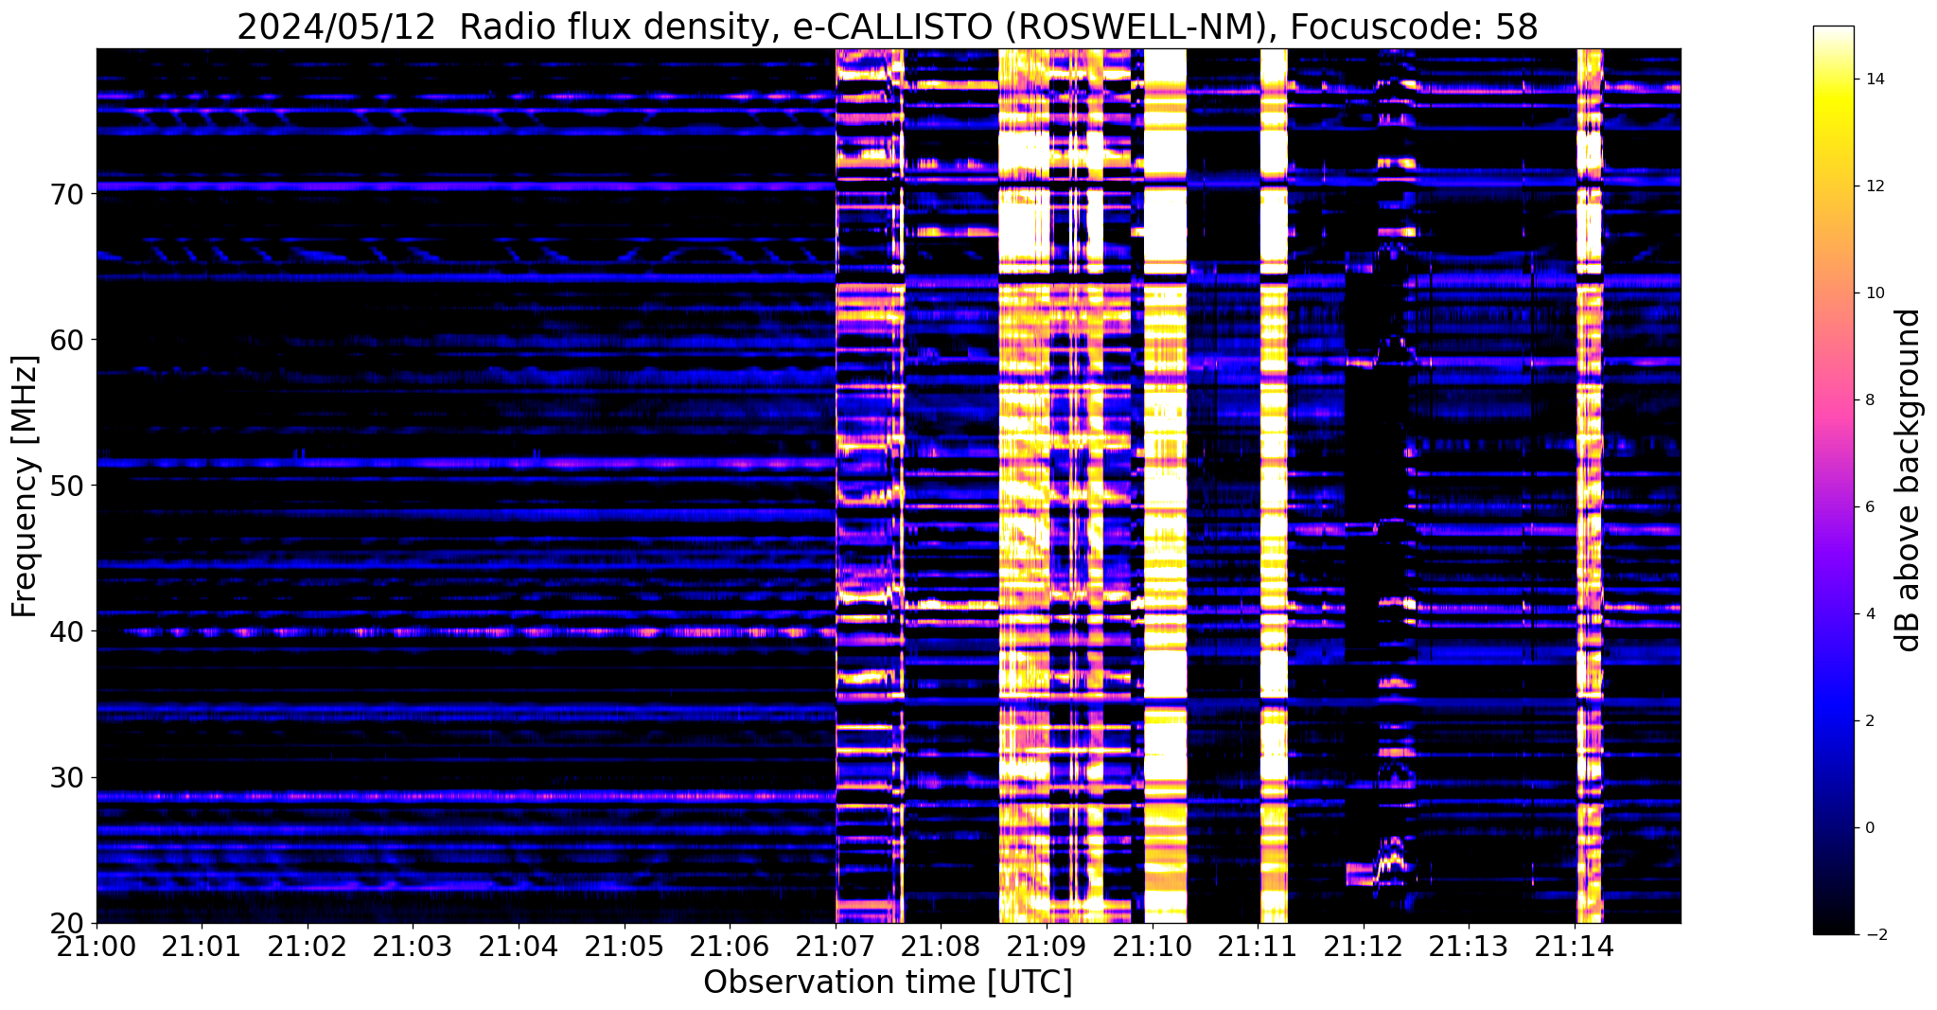
Task: Click the plot title mentioning ROSWELL-NM
Action: (x=887, y=27)
